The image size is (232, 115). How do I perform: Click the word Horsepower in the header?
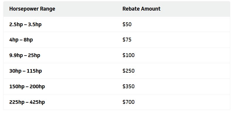pos(22,9)
